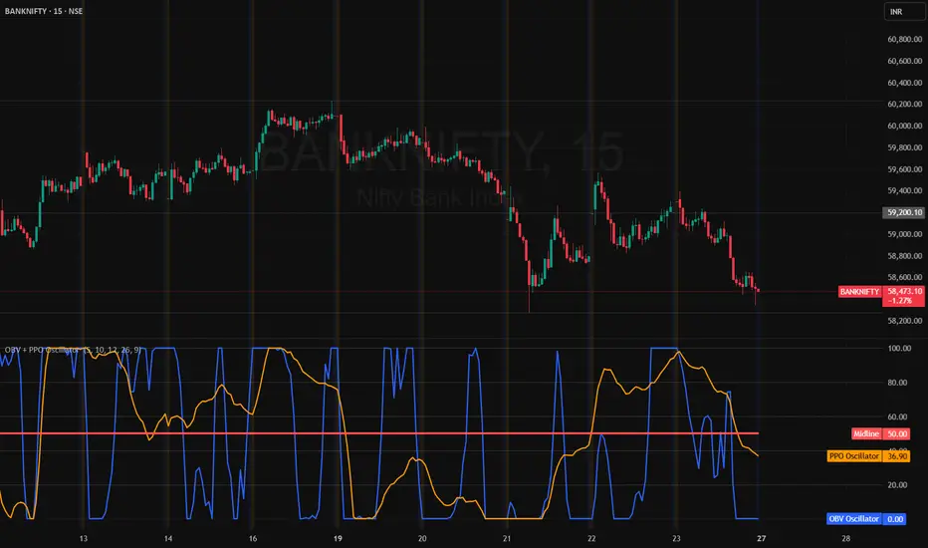Click the 58,473.10 current price tag
The height and width of the screenshot is (548, 928).
[904, 292]
